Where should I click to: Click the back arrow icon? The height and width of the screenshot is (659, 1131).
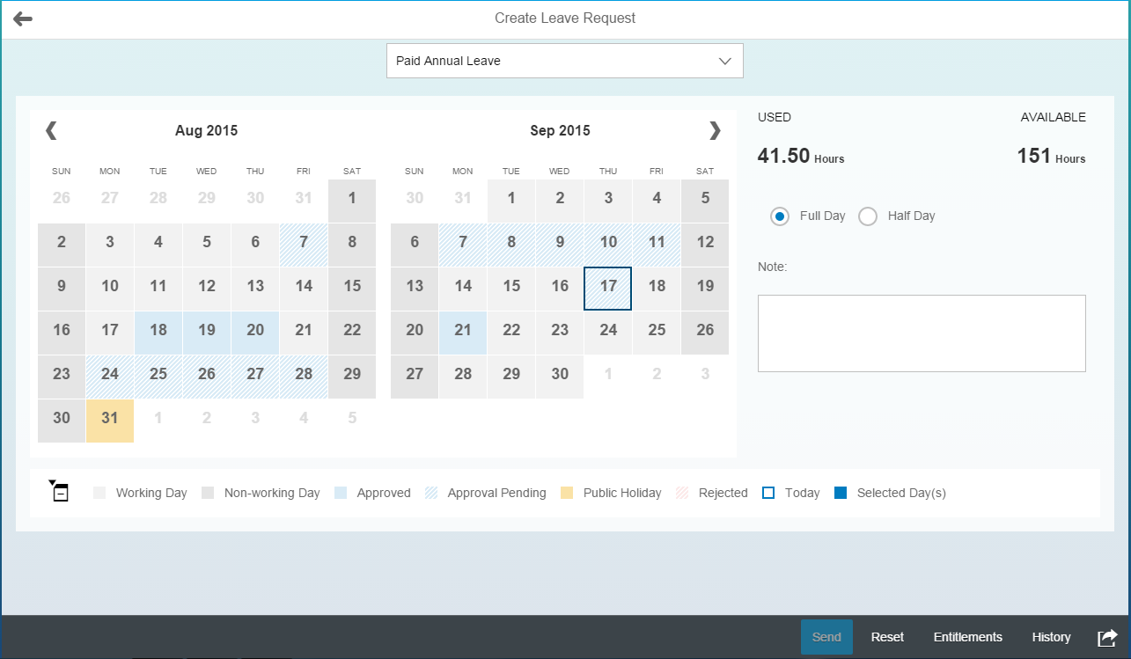[23, 18]
